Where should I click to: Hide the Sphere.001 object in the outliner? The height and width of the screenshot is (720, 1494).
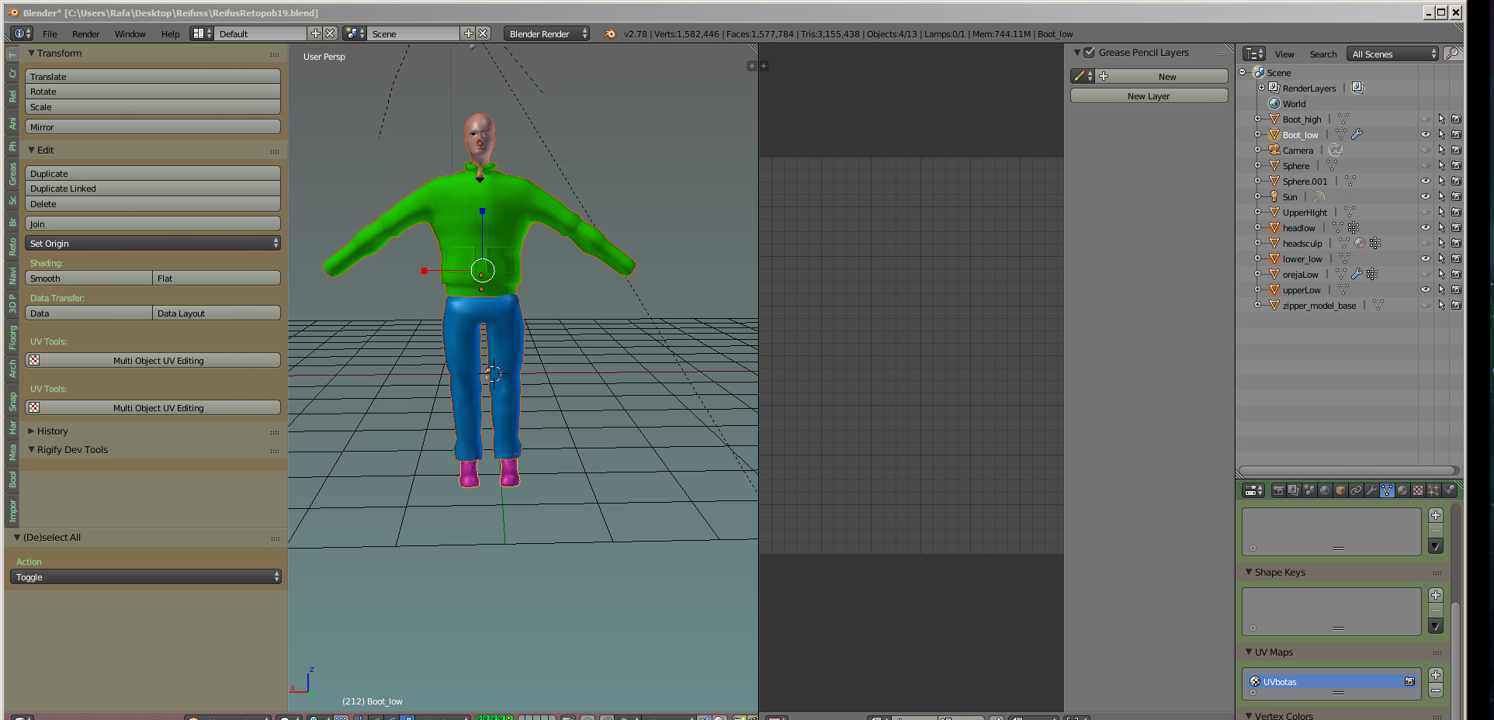[1425, 181]
